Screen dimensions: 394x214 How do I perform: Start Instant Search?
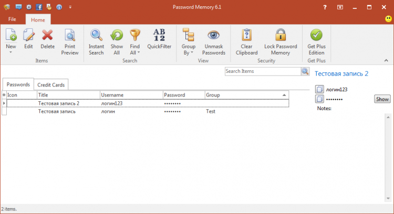[x=96, y=42]
